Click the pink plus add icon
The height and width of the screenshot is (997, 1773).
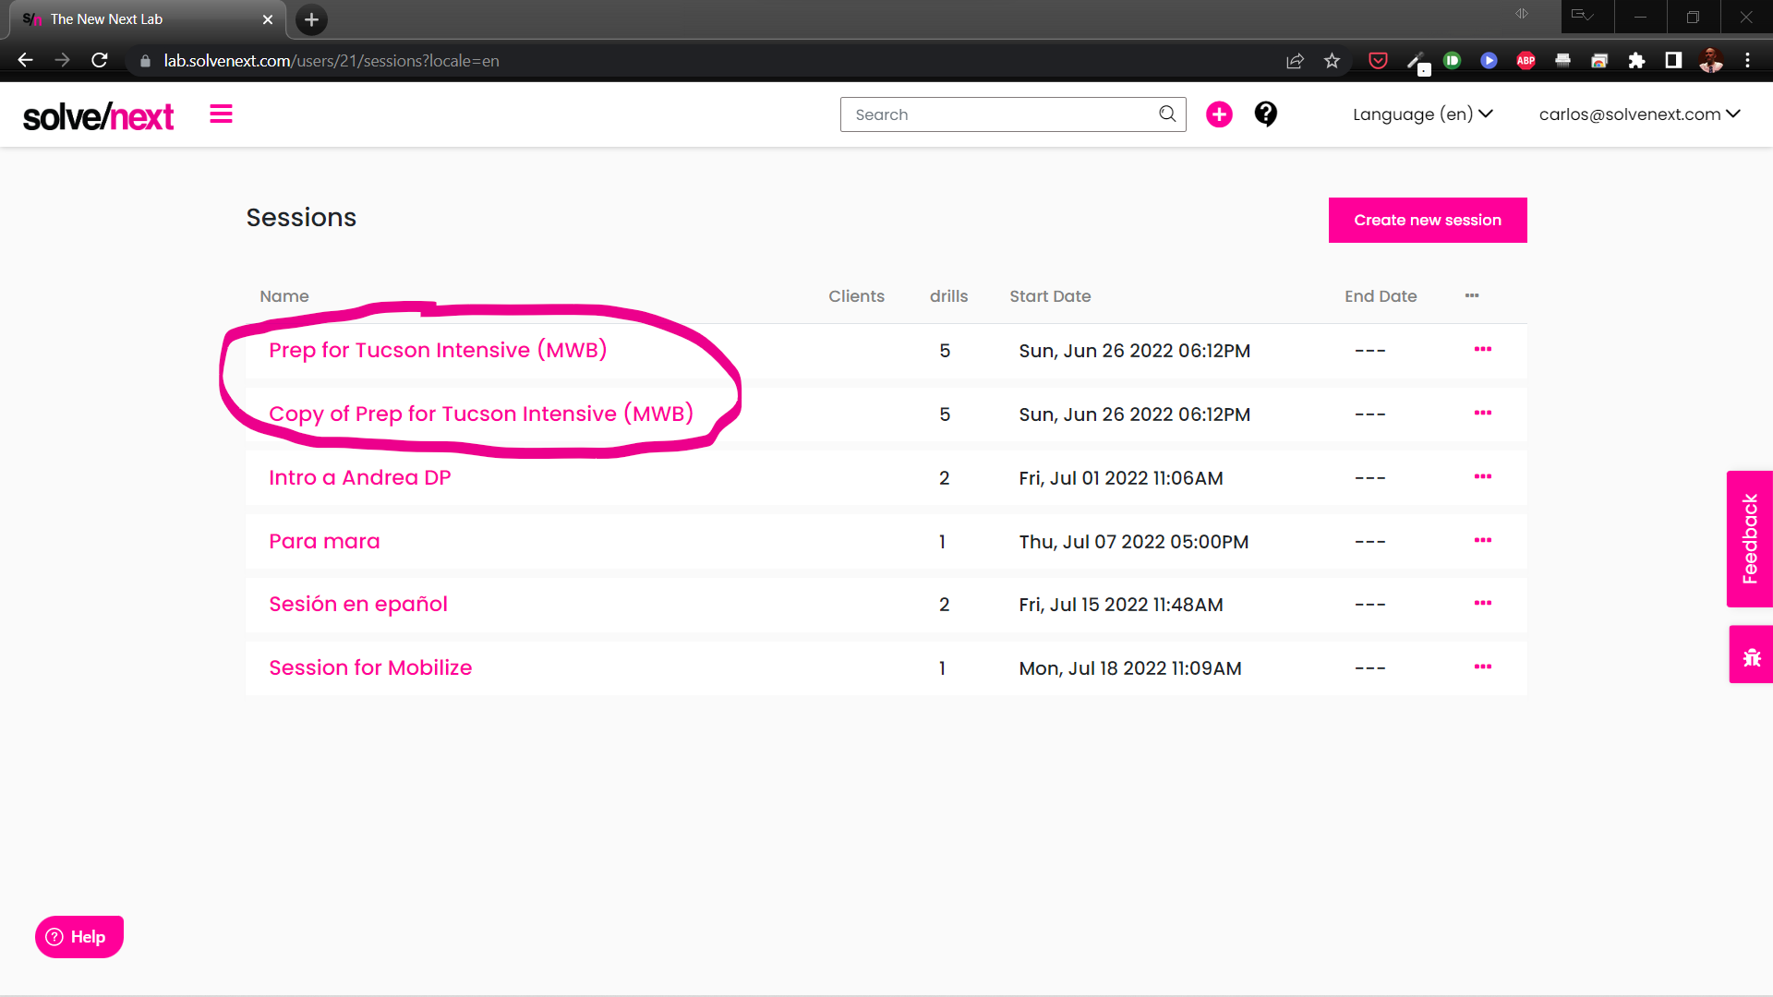[1219, 114]
